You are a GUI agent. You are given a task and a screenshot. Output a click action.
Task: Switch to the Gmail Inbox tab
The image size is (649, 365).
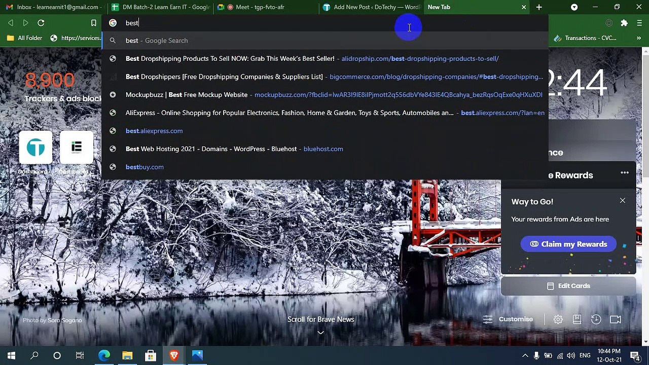click(53, 7)
